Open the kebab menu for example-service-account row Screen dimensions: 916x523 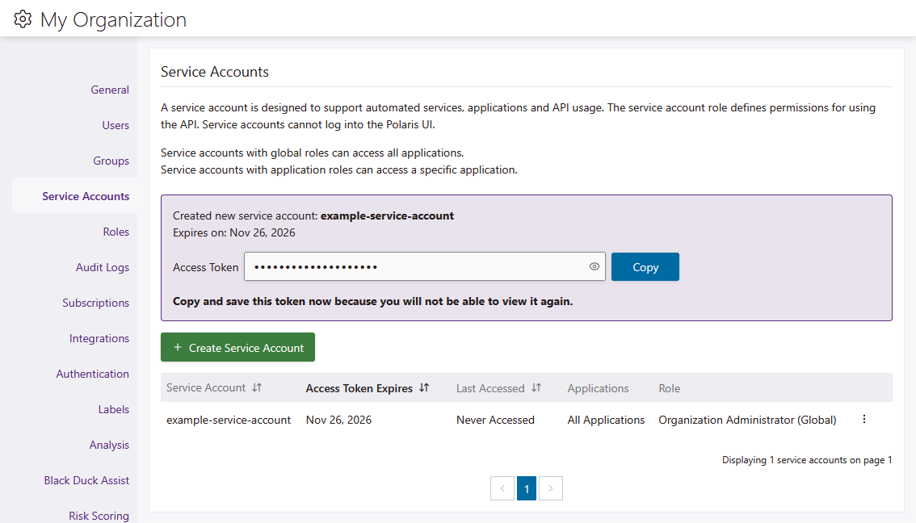(863, 419)
